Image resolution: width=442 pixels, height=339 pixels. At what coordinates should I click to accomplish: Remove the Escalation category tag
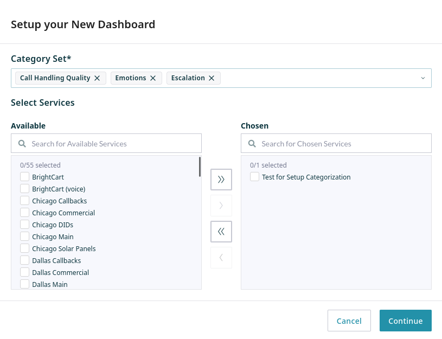(212, 78)
